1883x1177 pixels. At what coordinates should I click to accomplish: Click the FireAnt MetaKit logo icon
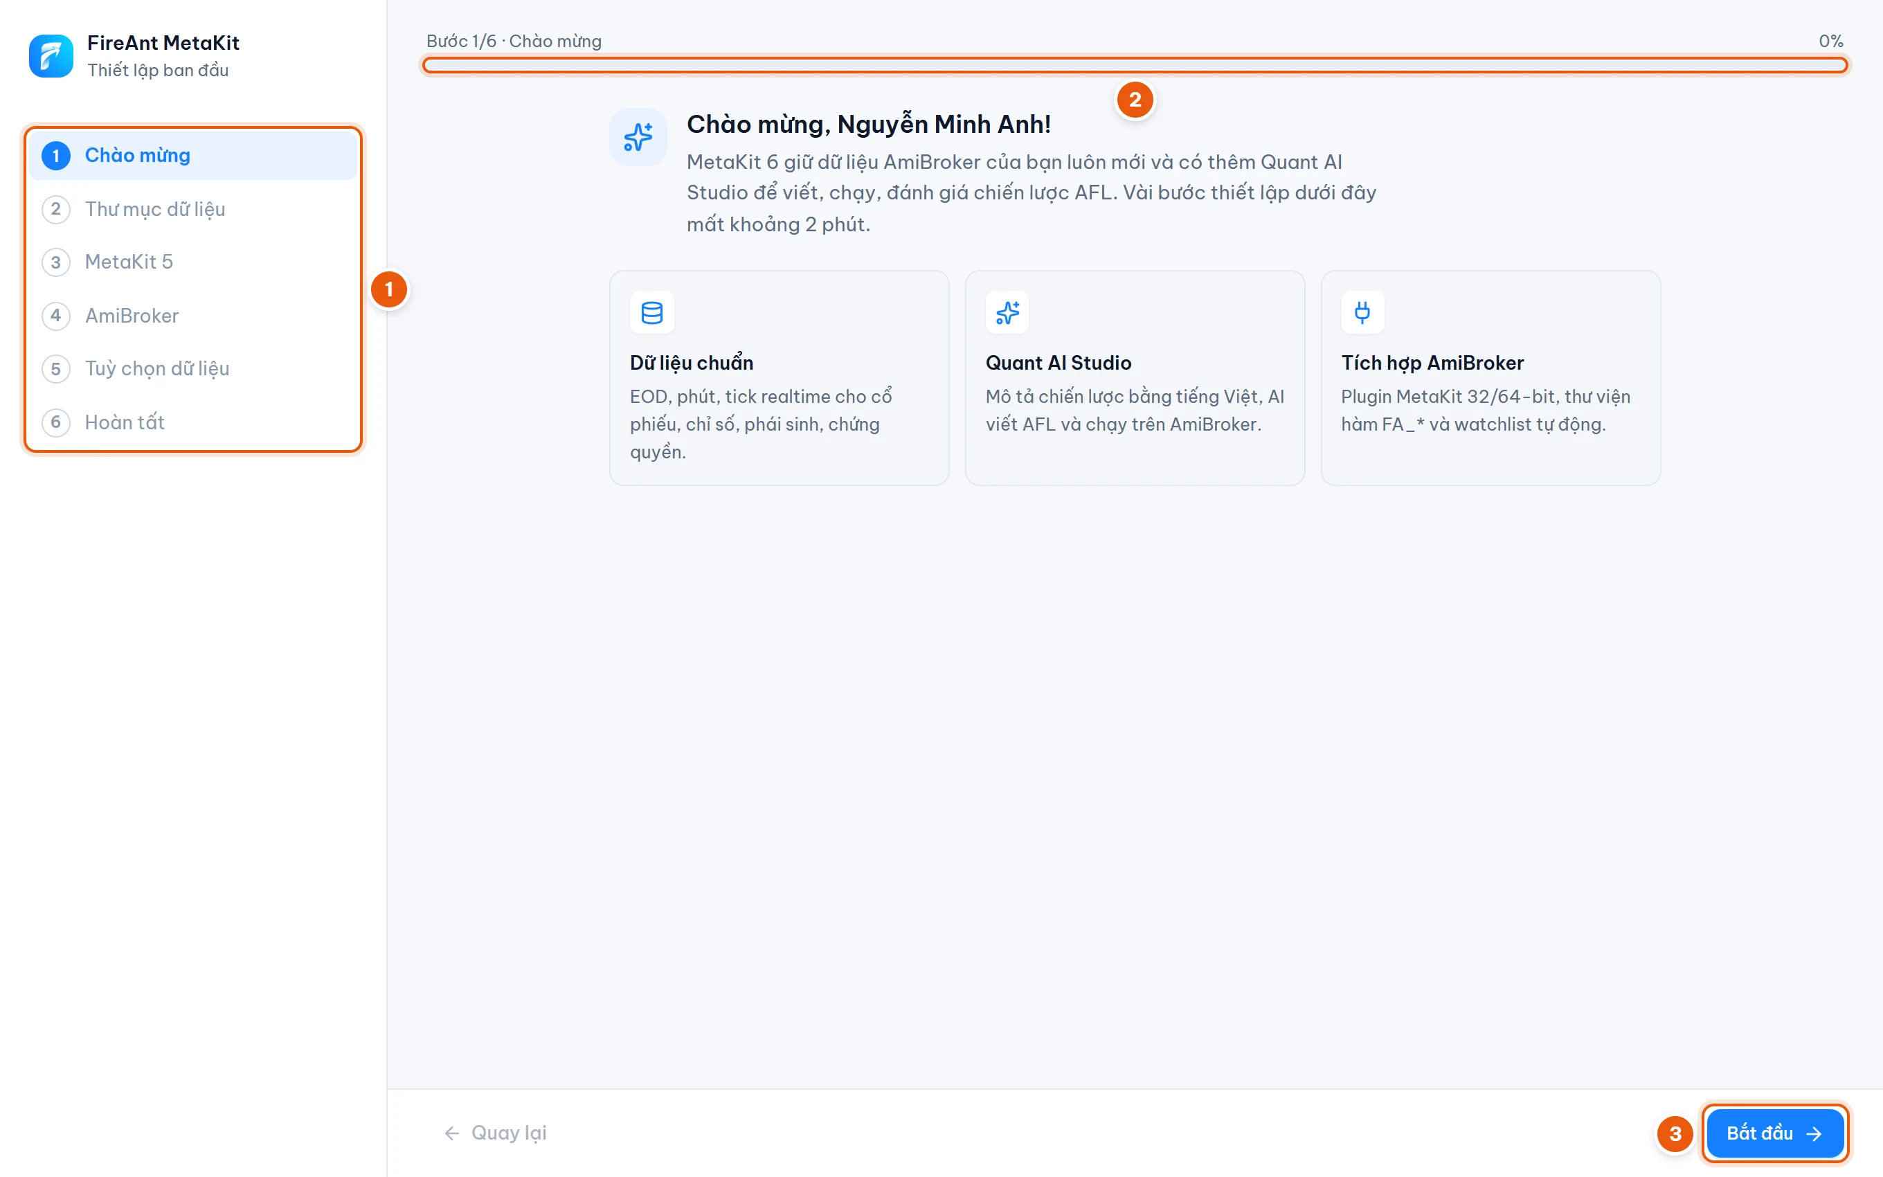click(x=51, y=55)
